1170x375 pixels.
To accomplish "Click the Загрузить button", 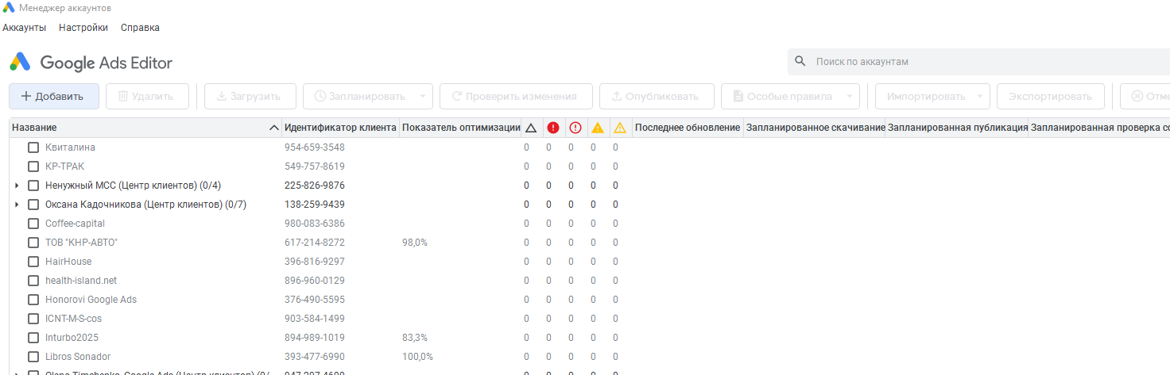I will [250, 97].
